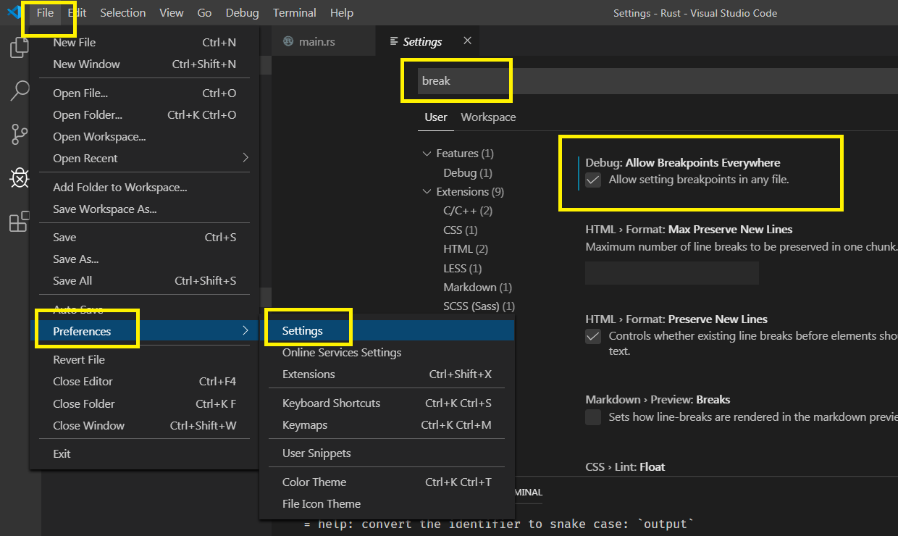Choose Open File... menu entry
Image resolution: width=898 pixels, height=536 pixels.
(144, 93)
